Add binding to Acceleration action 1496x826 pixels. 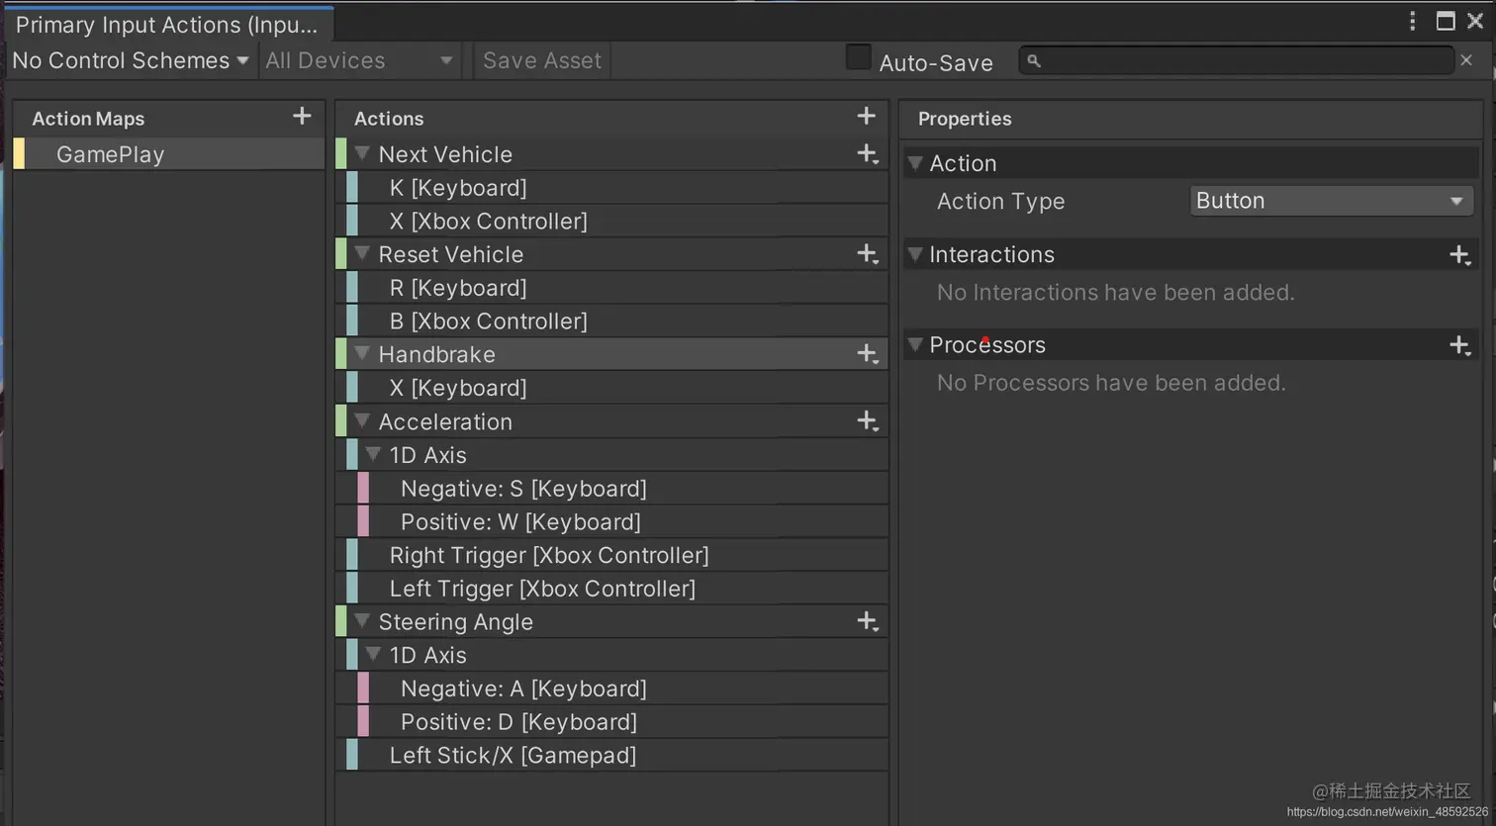click(x=868, y=421)
